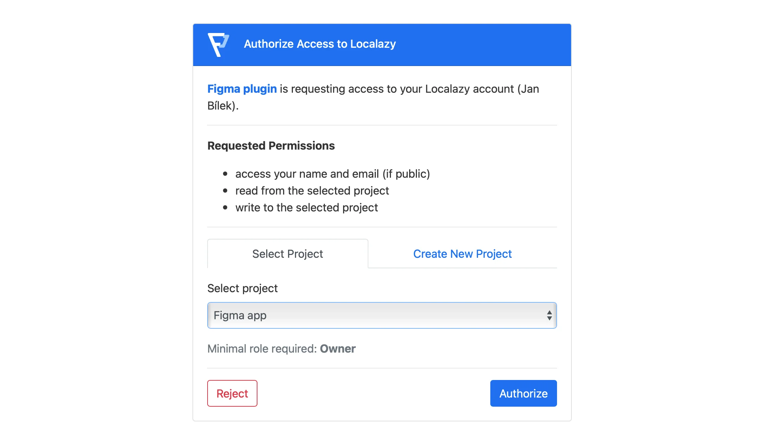
Task: Click the write to selected project permission
Action: (x=306, y=207)
